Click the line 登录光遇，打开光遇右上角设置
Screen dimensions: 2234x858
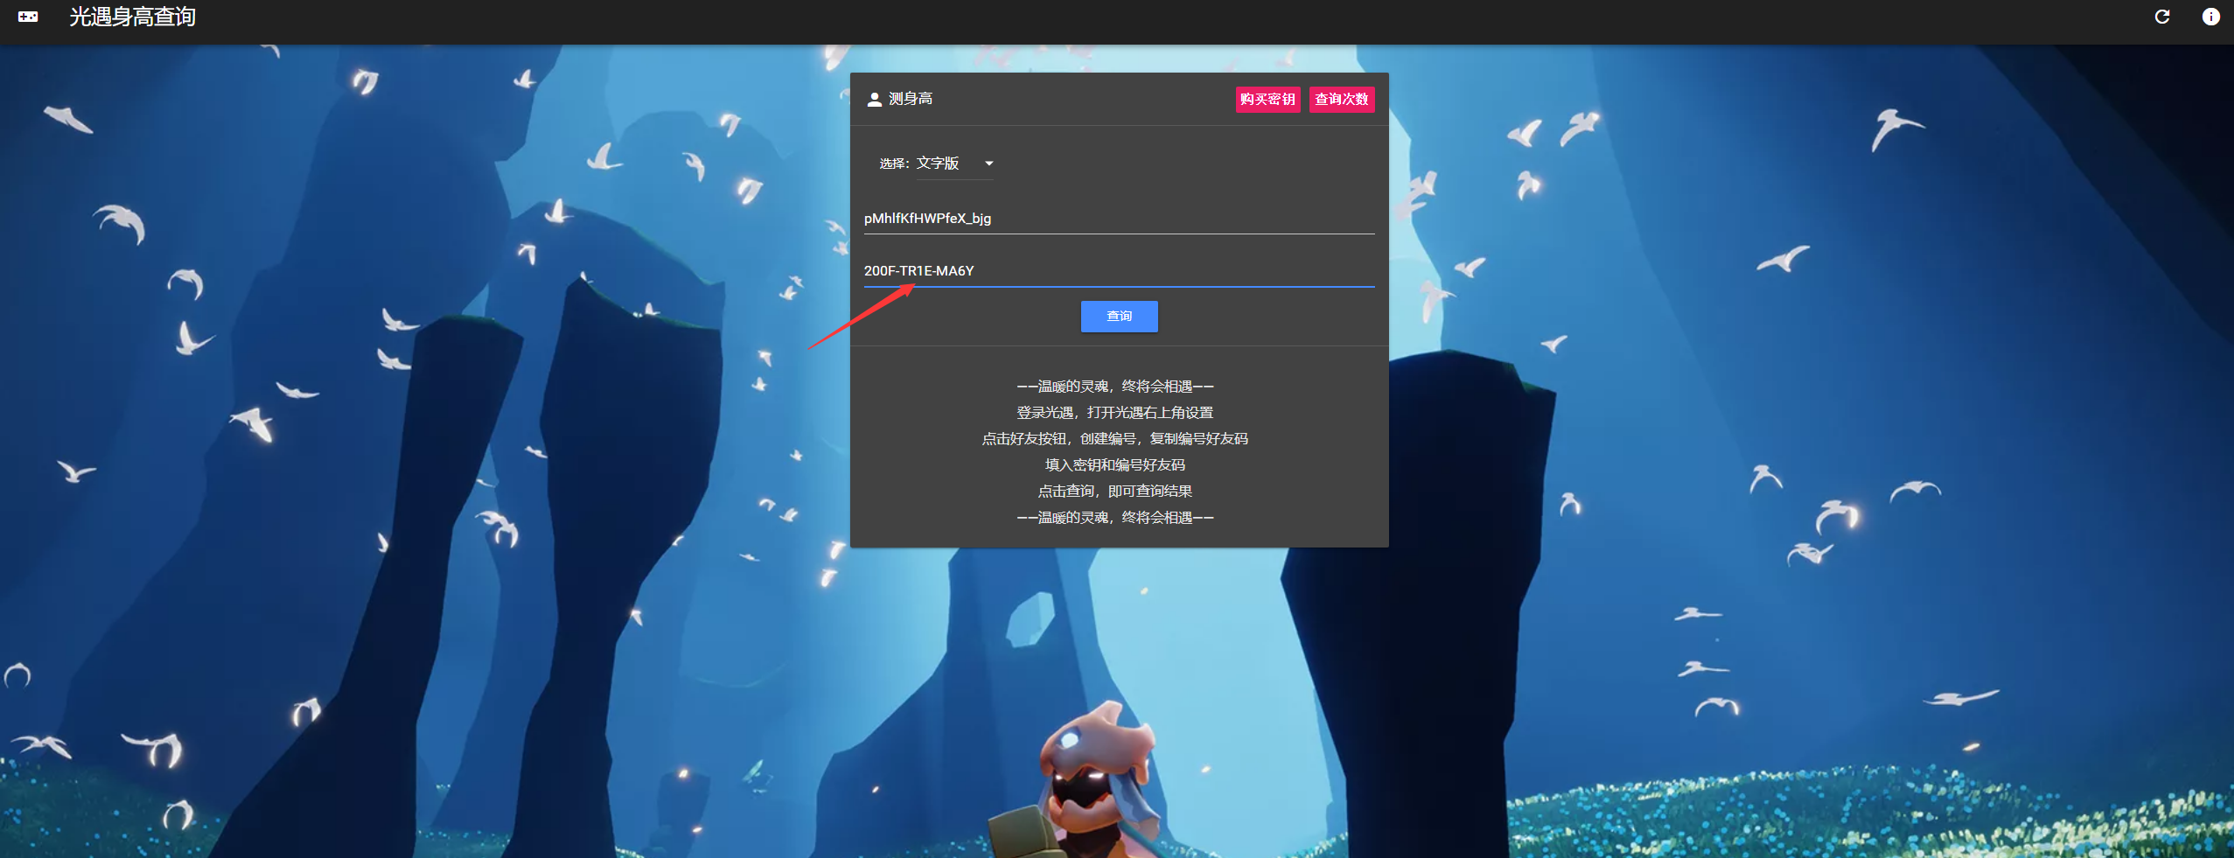[x=1114, y=413]
